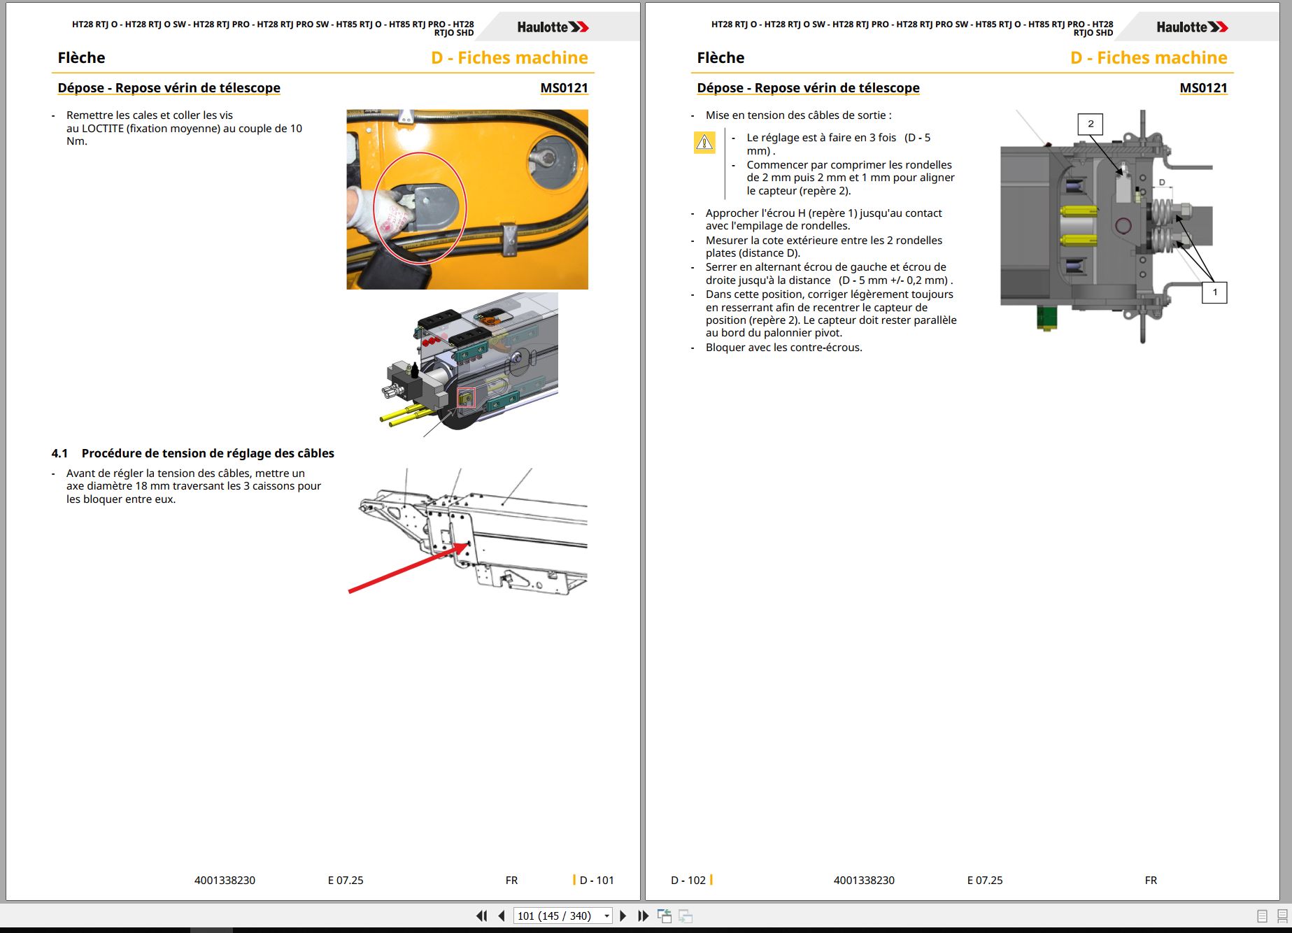Click heading '4.1 Procédure de tension de réglage des câbles'
The width and height of the screenshot is (1292, 933).
(x=192, y=453)
